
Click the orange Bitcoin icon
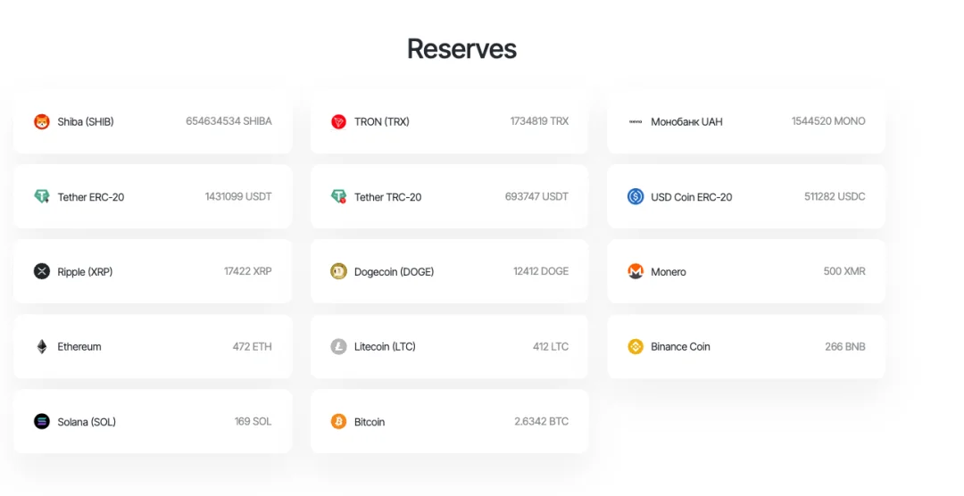coord(339,422)
